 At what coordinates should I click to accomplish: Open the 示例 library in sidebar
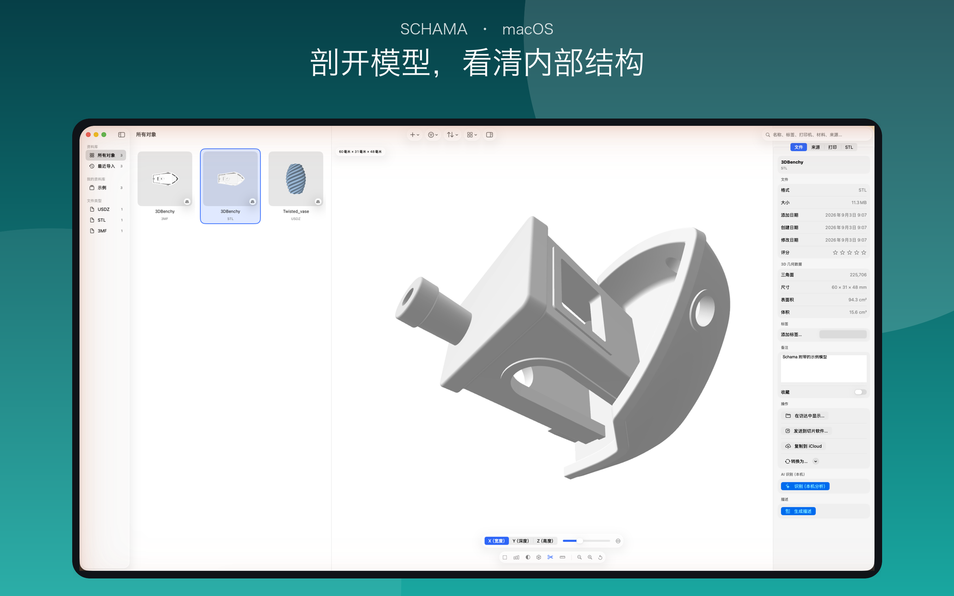(x=106, y=188)
